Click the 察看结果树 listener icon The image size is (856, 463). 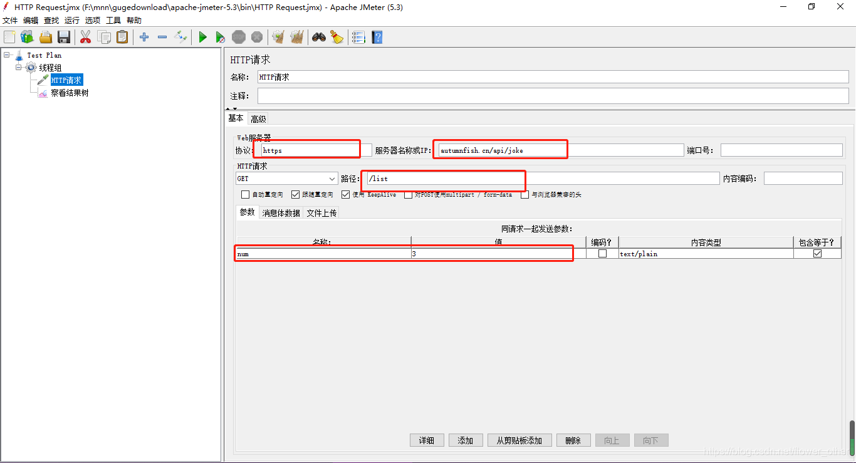coord(43,93)
